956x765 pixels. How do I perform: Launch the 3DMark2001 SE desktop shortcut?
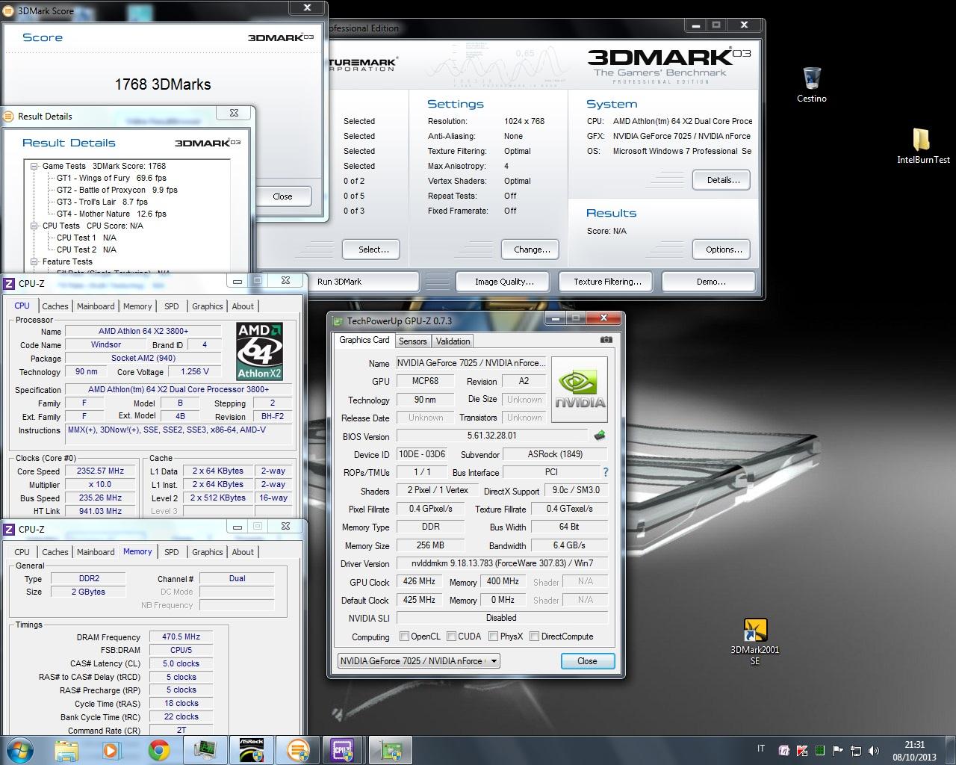[754, 642]
